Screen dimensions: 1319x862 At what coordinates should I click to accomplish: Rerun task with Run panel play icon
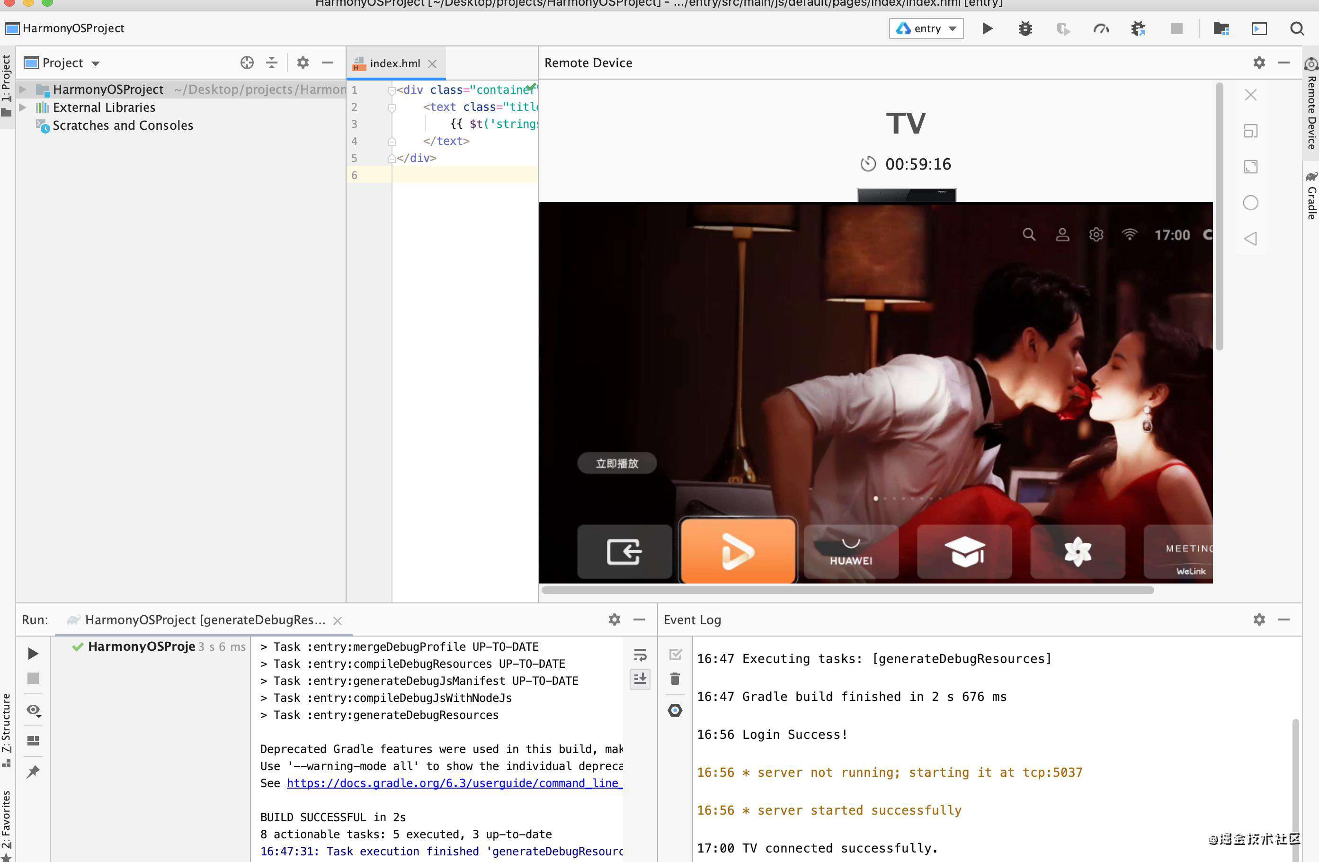[33, 654]
